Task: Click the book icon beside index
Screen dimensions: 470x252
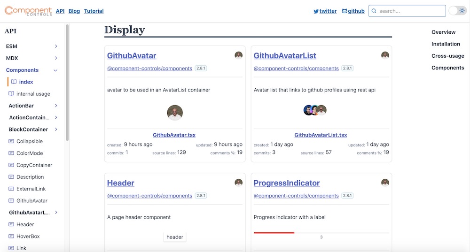Action: coord(14,82)
